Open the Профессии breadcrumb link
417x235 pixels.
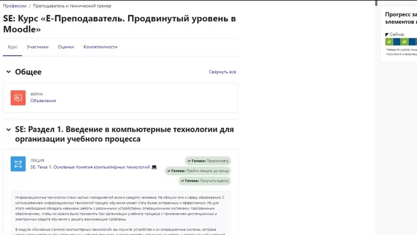pos(15,6)
